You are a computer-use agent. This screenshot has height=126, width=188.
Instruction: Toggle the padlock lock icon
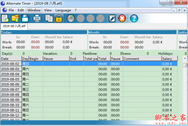click(x=58, y=18)
